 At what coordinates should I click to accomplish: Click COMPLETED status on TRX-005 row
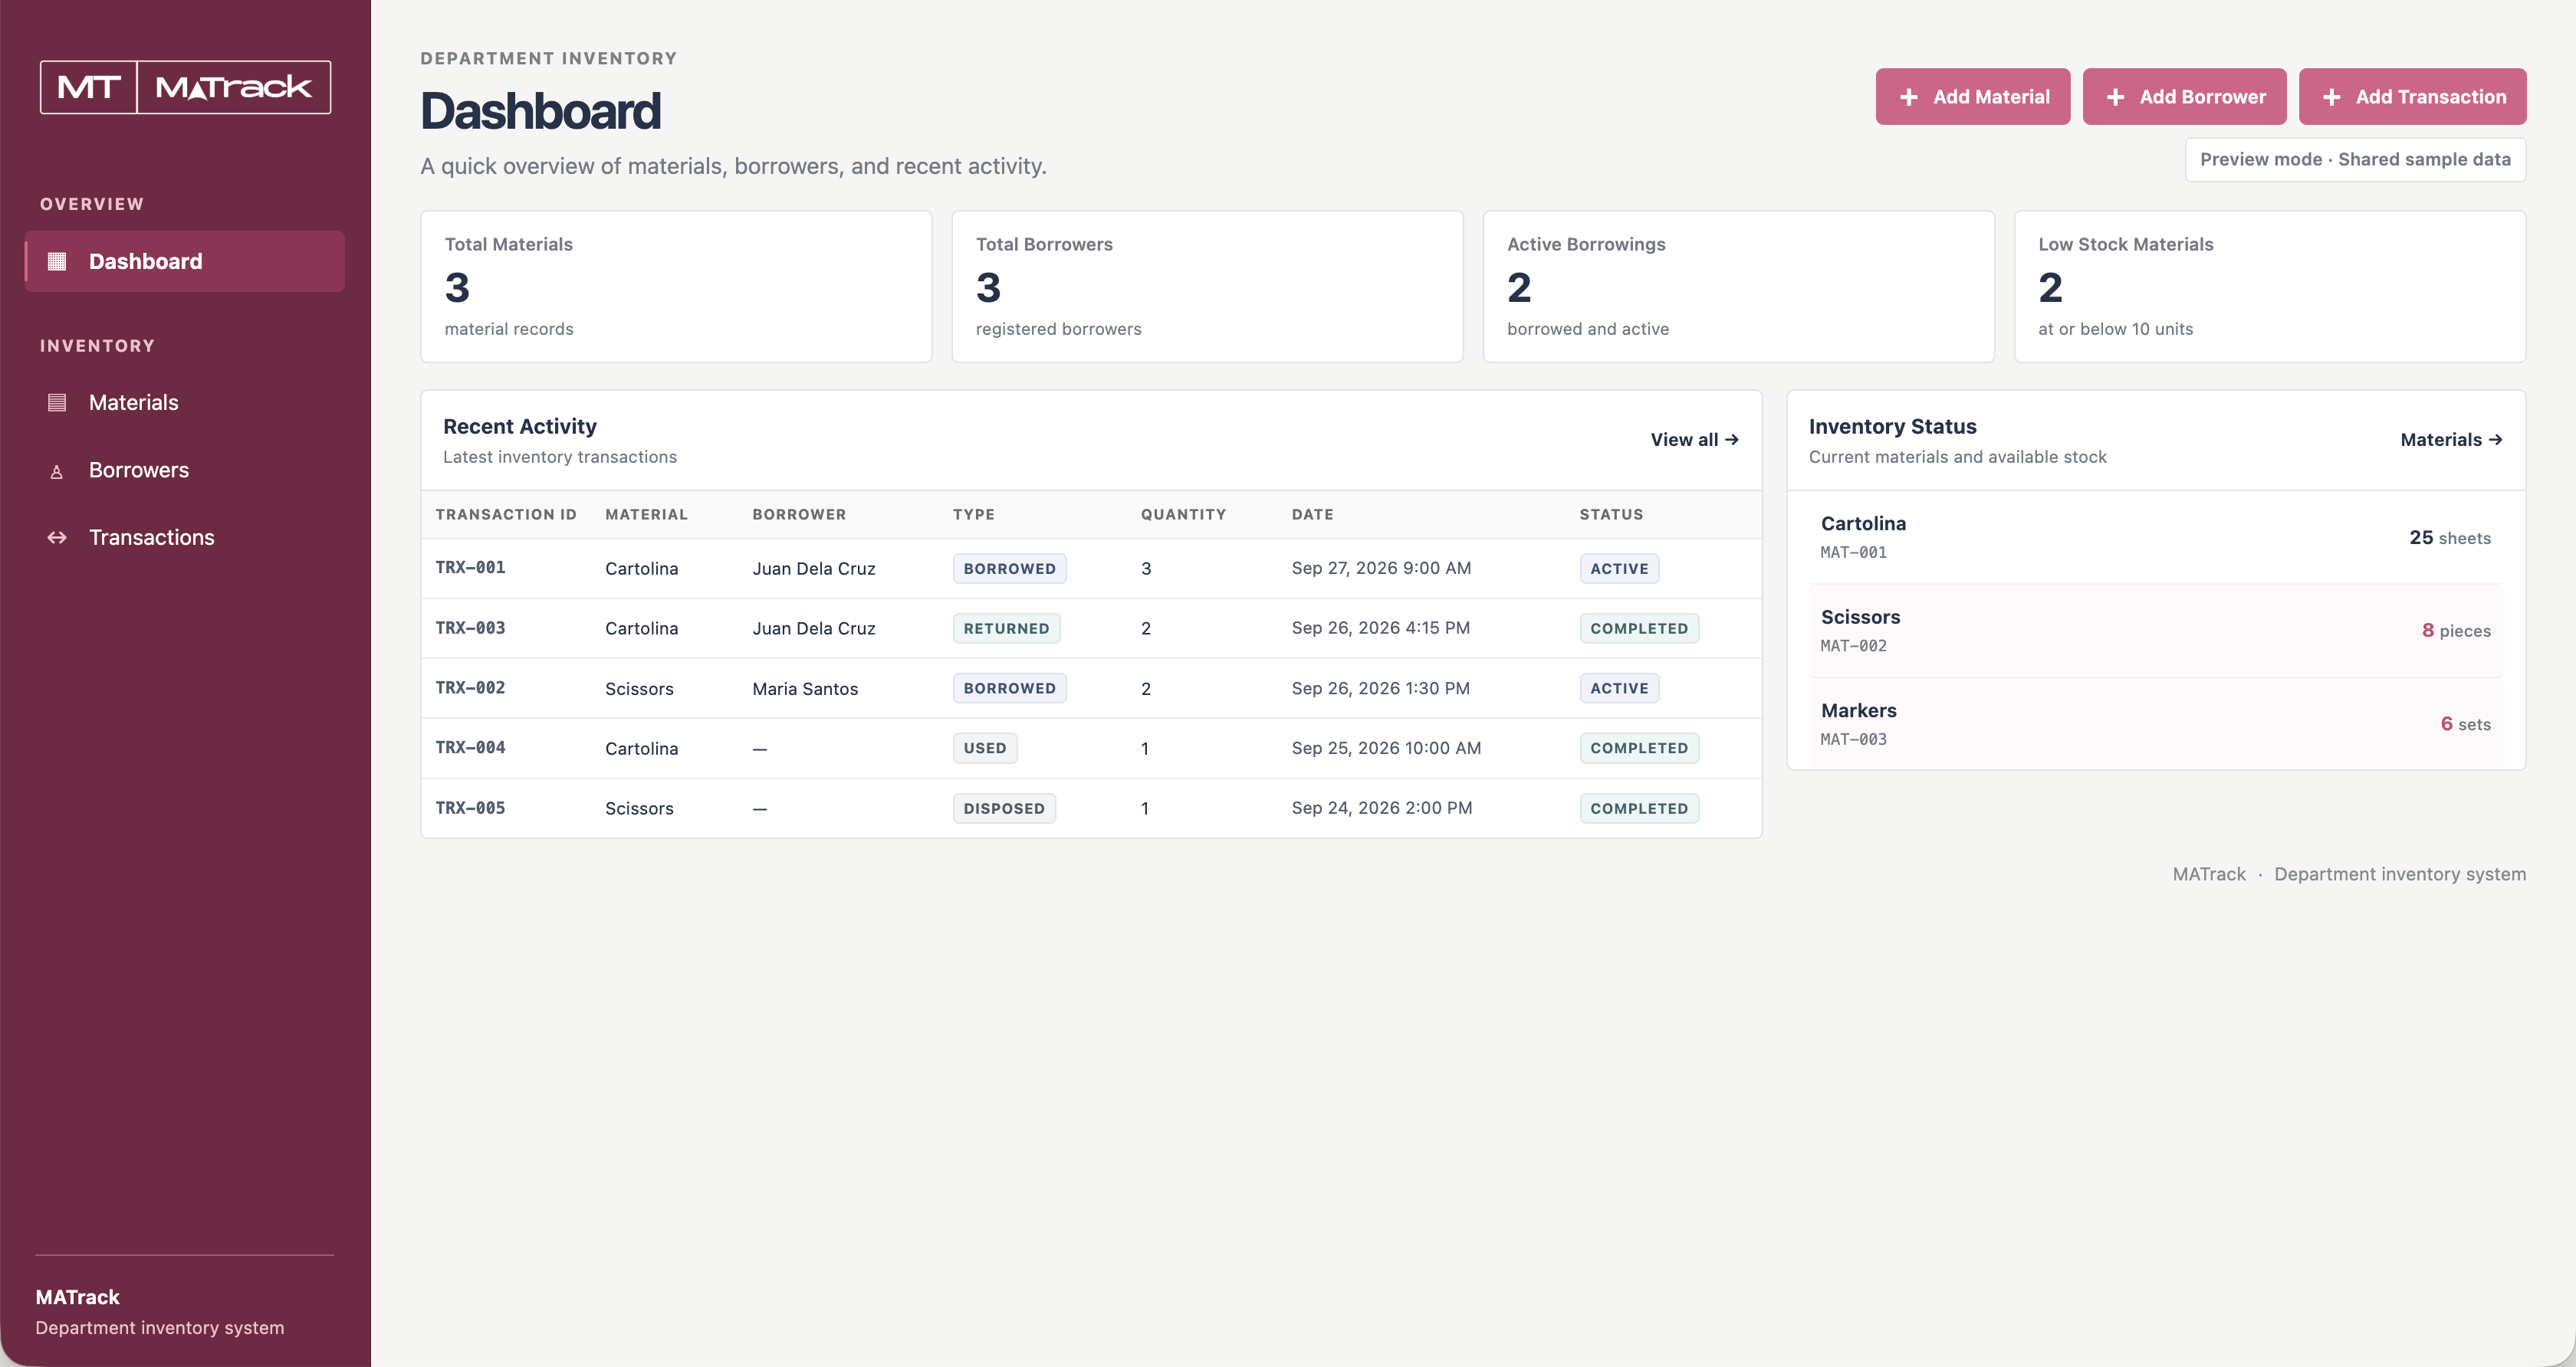click(x=1639, y=808)
